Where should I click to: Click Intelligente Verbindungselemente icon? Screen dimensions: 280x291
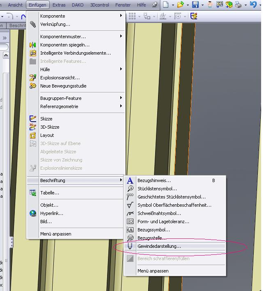click(33, 53)
